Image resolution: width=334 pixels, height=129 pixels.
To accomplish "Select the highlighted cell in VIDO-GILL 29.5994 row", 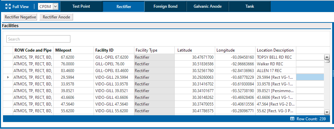I will coord(310,77).
